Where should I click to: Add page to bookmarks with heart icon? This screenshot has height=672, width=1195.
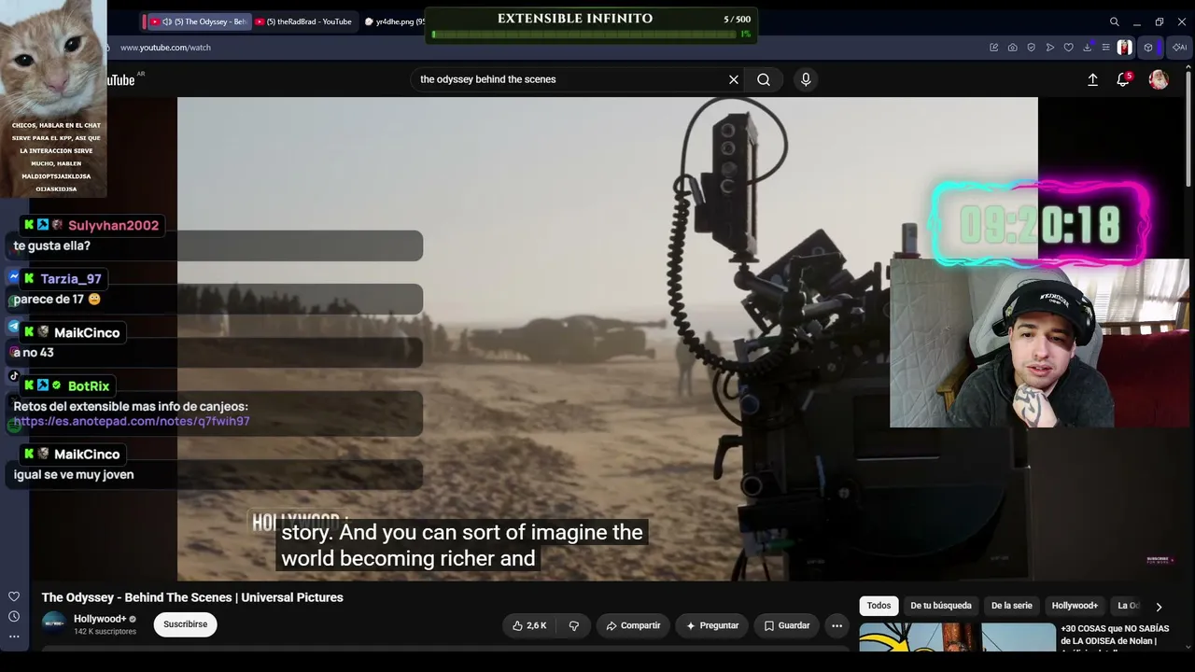tap(1069, 48)
